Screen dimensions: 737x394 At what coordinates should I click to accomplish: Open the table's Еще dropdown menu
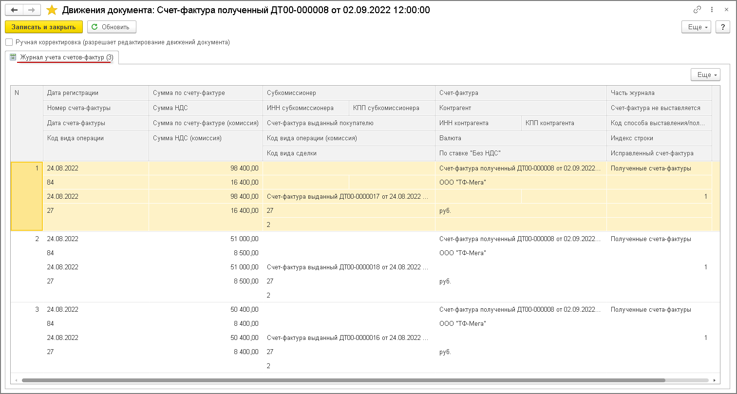coord(705,75)
